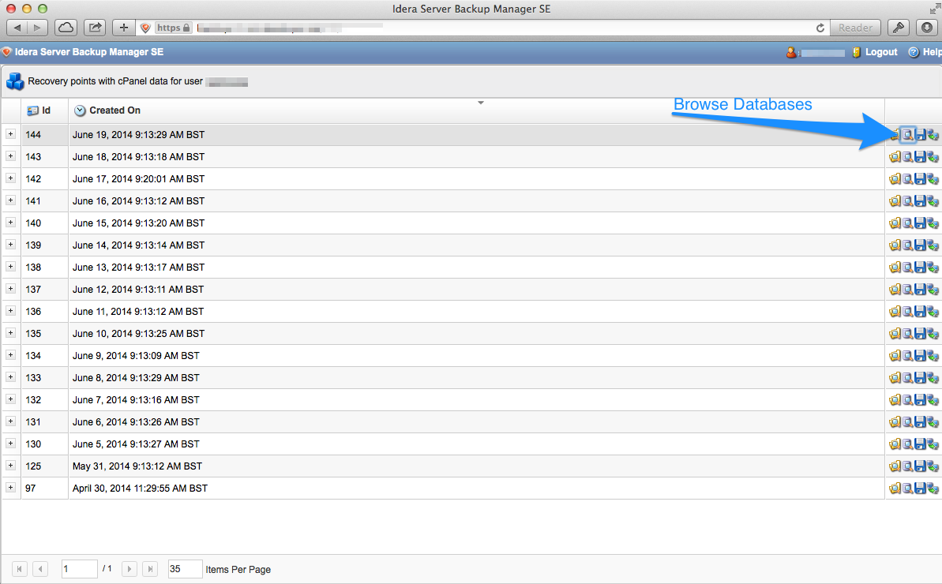The image size is (942, 584).
Task: Click floppy download icon in row 134
Action: point(921,356)
